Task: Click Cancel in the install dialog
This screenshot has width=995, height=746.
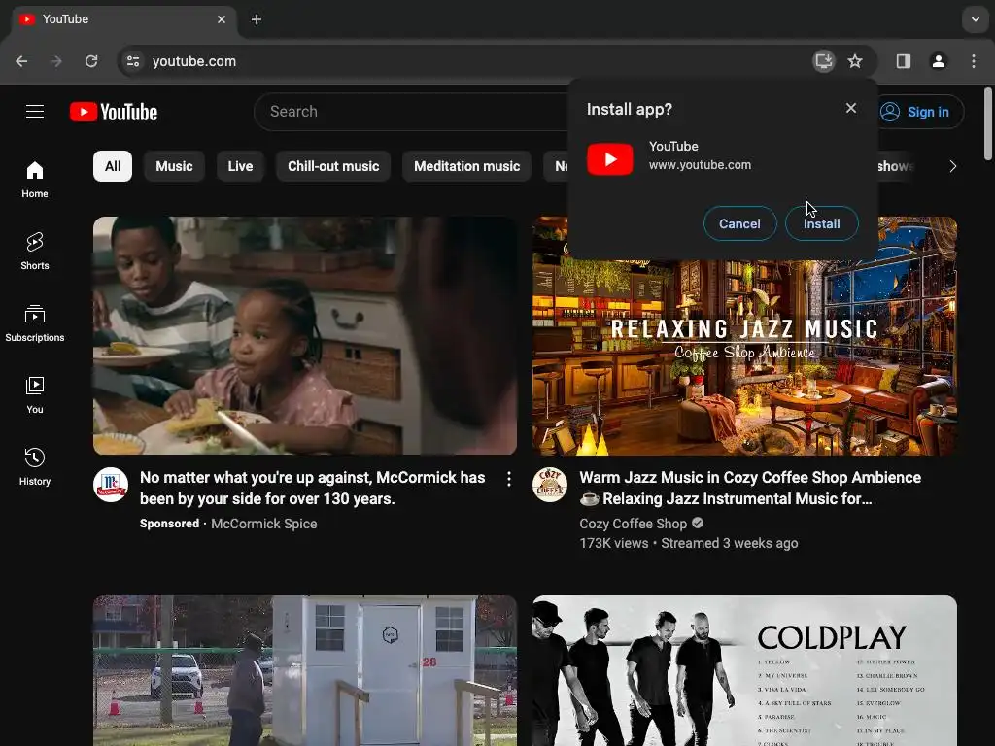Action: point(739,223)
